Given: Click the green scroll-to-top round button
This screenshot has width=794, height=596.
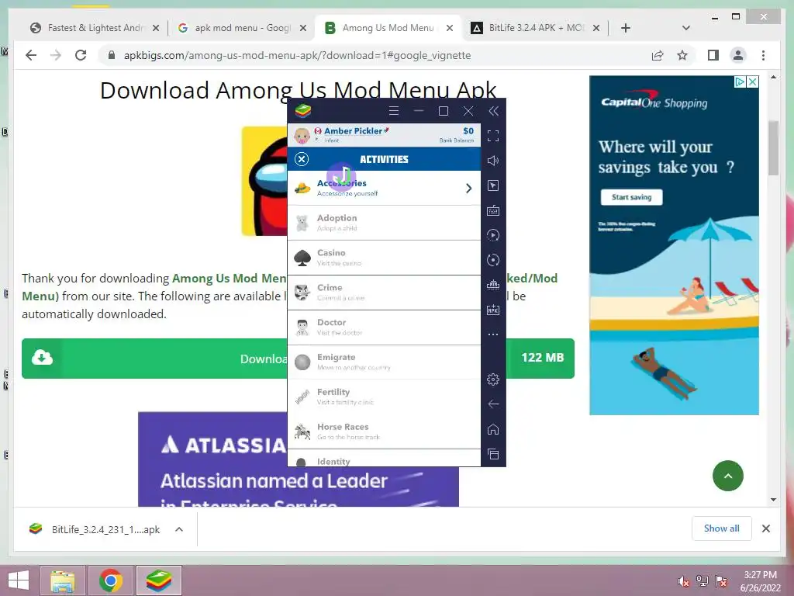Looking at the screenshot, I should 727,476.
